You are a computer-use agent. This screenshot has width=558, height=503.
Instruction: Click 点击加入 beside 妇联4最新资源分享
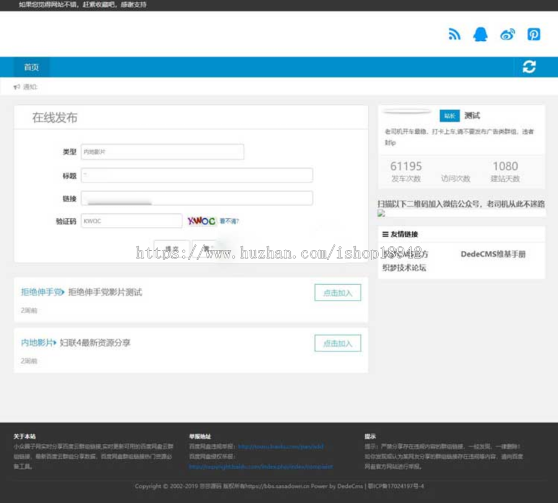coord(337,343)
